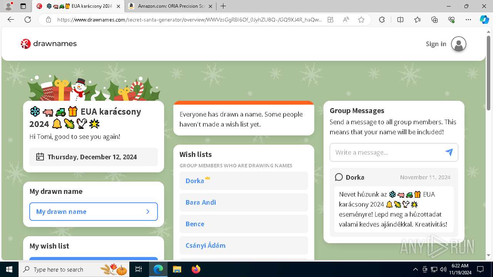Open the Windows Start menu

coord(9,269)
